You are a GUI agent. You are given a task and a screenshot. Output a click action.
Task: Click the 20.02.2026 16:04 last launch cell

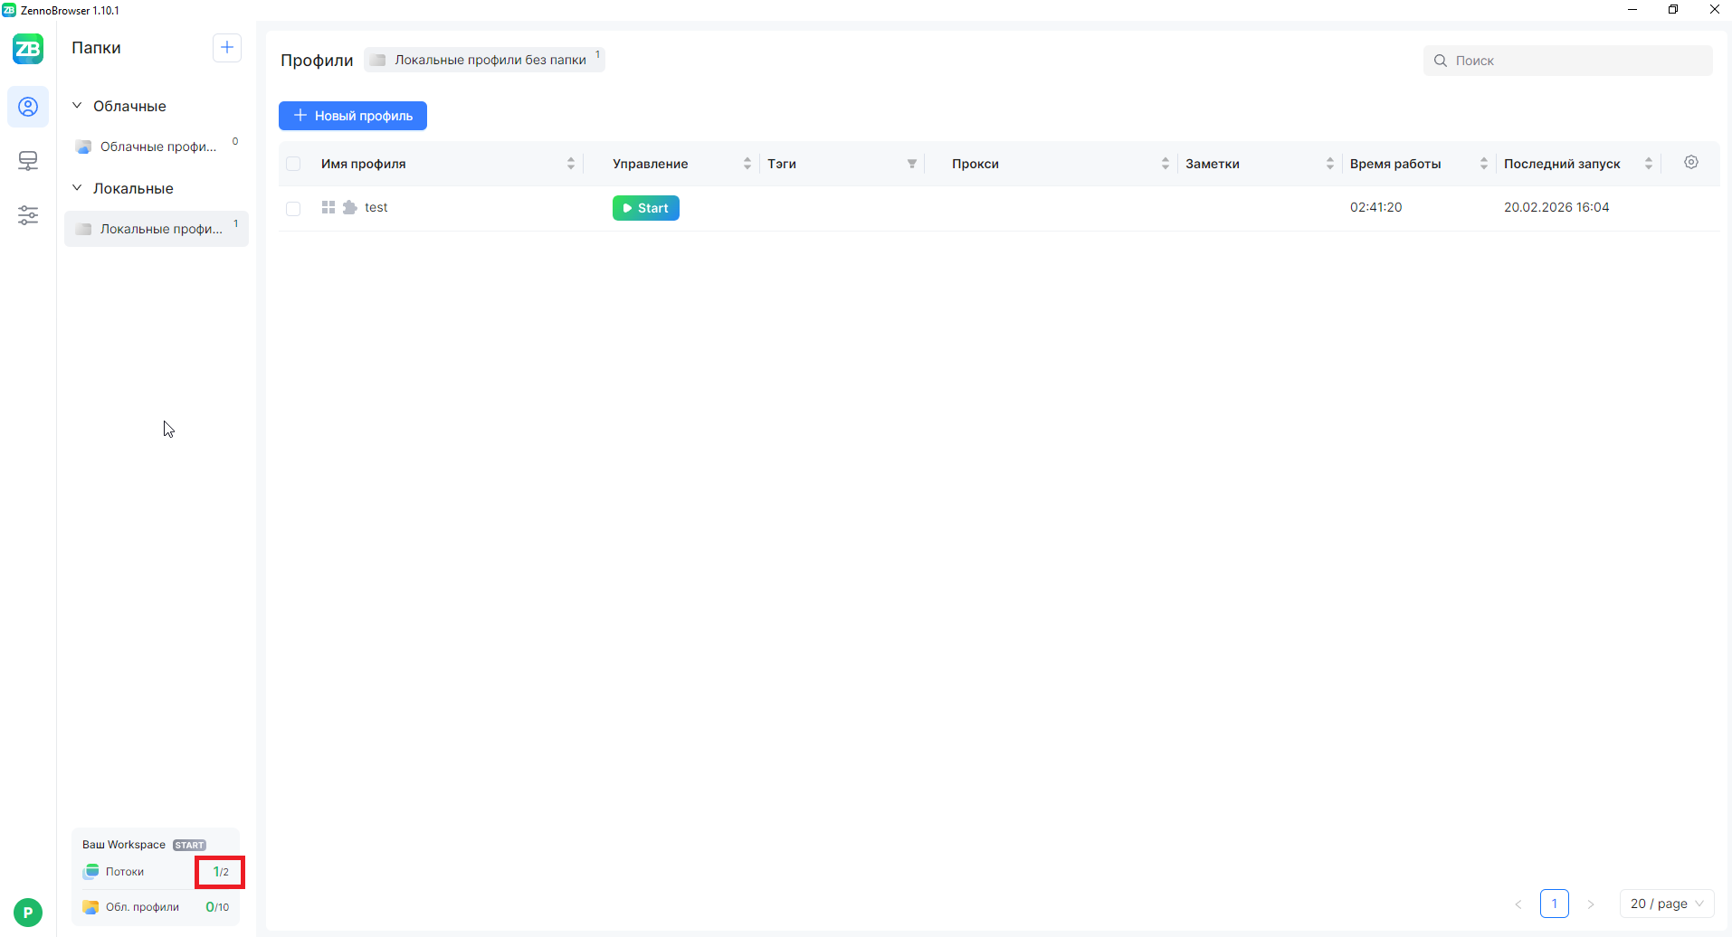tap(1556, 207)
